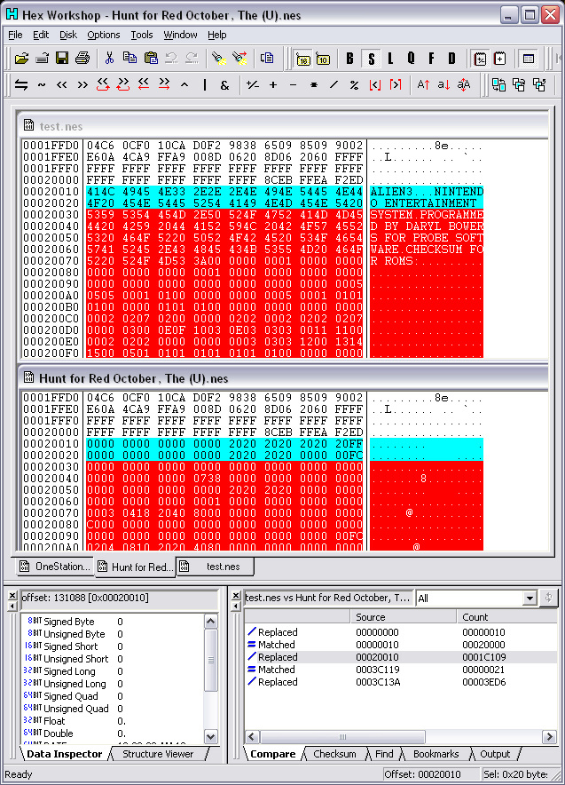Click the Save floppy disk icon

tap(62, 59)
